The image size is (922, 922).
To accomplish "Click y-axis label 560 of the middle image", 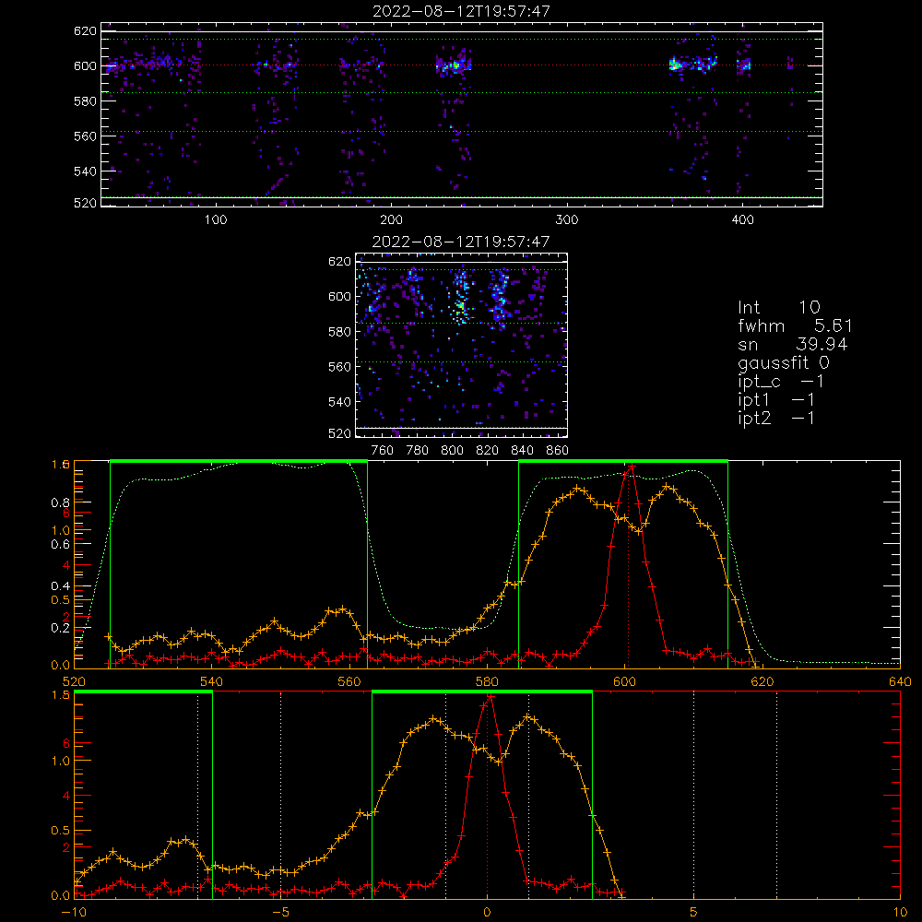I will click(x=339, y=367).
